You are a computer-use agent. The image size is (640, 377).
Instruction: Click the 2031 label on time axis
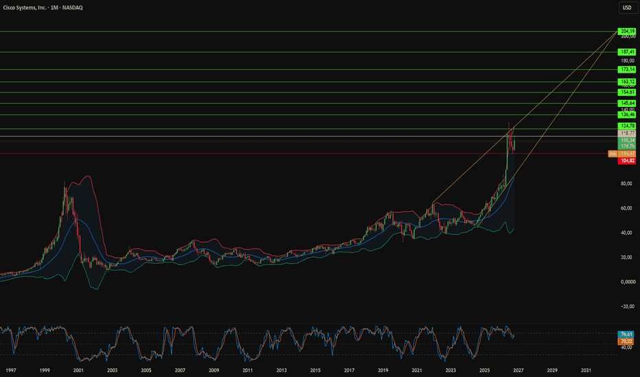tap(586, 370)
